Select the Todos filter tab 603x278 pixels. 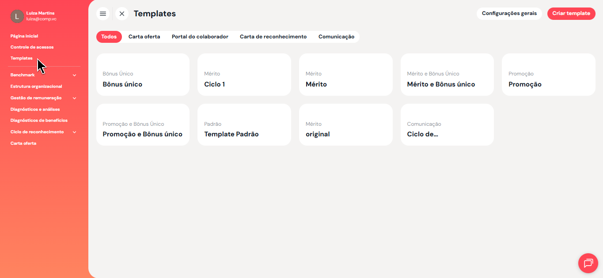click(x=109, y=37)
